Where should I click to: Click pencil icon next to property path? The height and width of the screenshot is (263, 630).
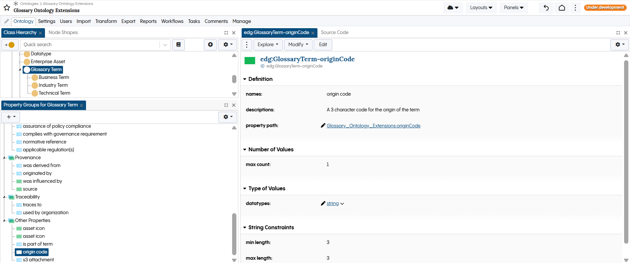(x=323, y=125)
